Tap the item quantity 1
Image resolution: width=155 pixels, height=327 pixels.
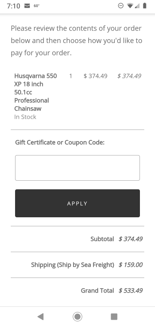click(71, 76)
